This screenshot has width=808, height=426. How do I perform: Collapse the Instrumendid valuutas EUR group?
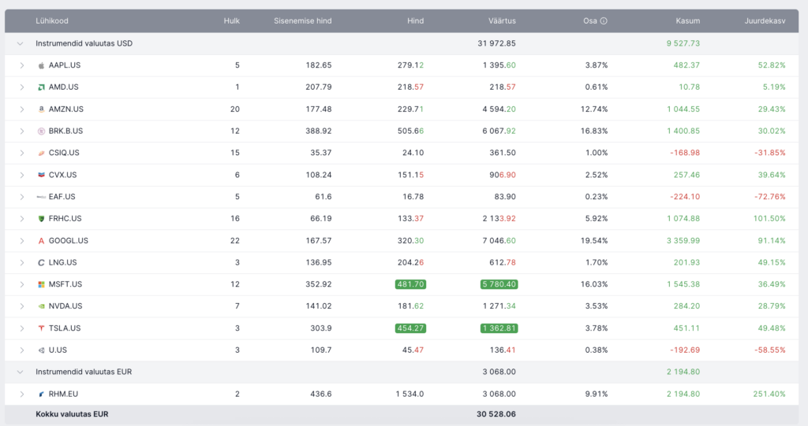[21, 372]
